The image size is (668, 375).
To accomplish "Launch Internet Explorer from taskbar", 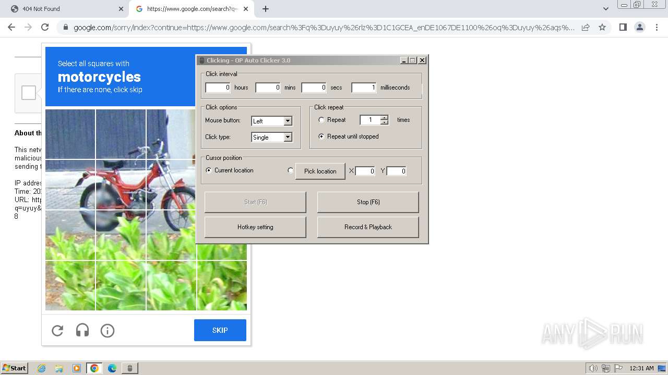I will pyautogui.click(x=42, y=368).
